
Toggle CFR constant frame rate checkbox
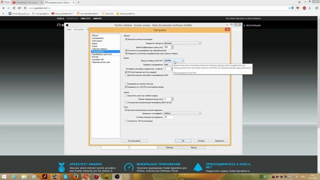tap(126, 72)
